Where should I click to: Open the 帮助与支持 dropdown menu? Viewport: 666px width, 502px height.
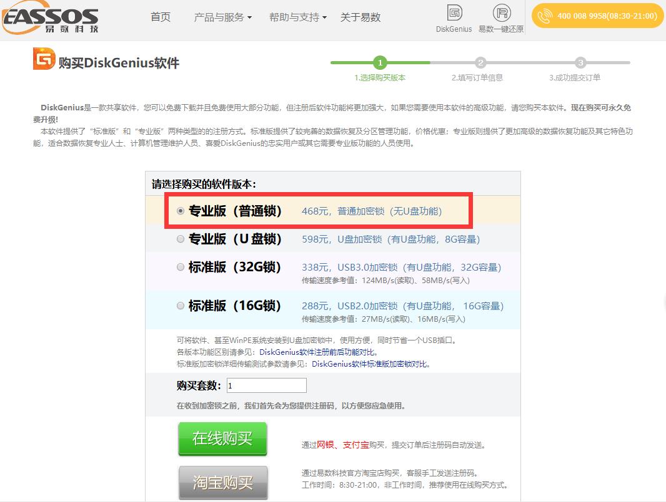pos(298,17)
